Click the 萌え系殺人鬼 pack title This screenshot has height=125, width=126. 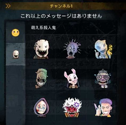tap(43, 28)
